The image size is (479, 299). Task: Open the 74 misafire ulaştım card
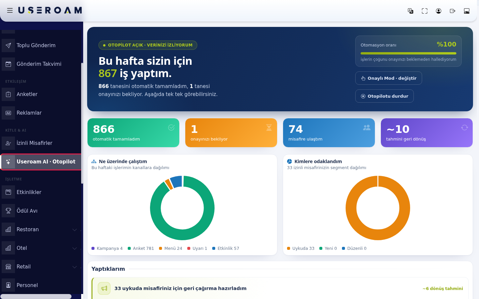[x=329, y=133]
